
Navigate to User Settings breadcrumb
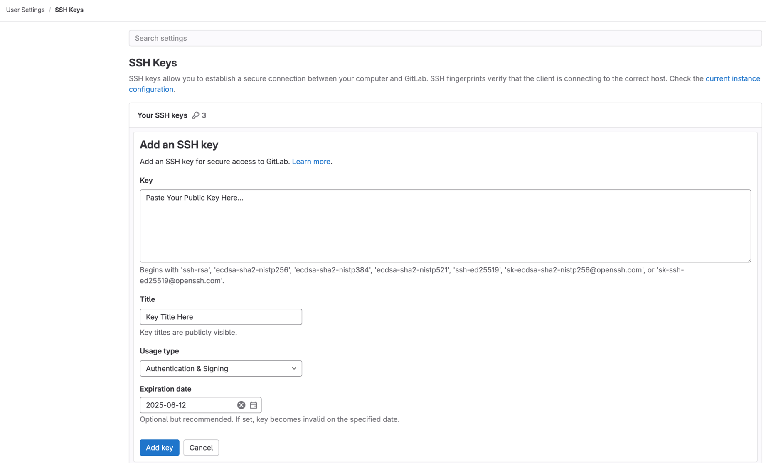25,10
